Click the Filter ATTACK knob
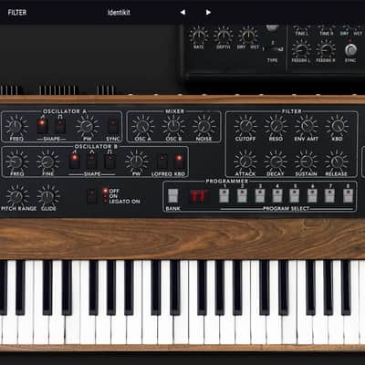 [x=245, y=162]
